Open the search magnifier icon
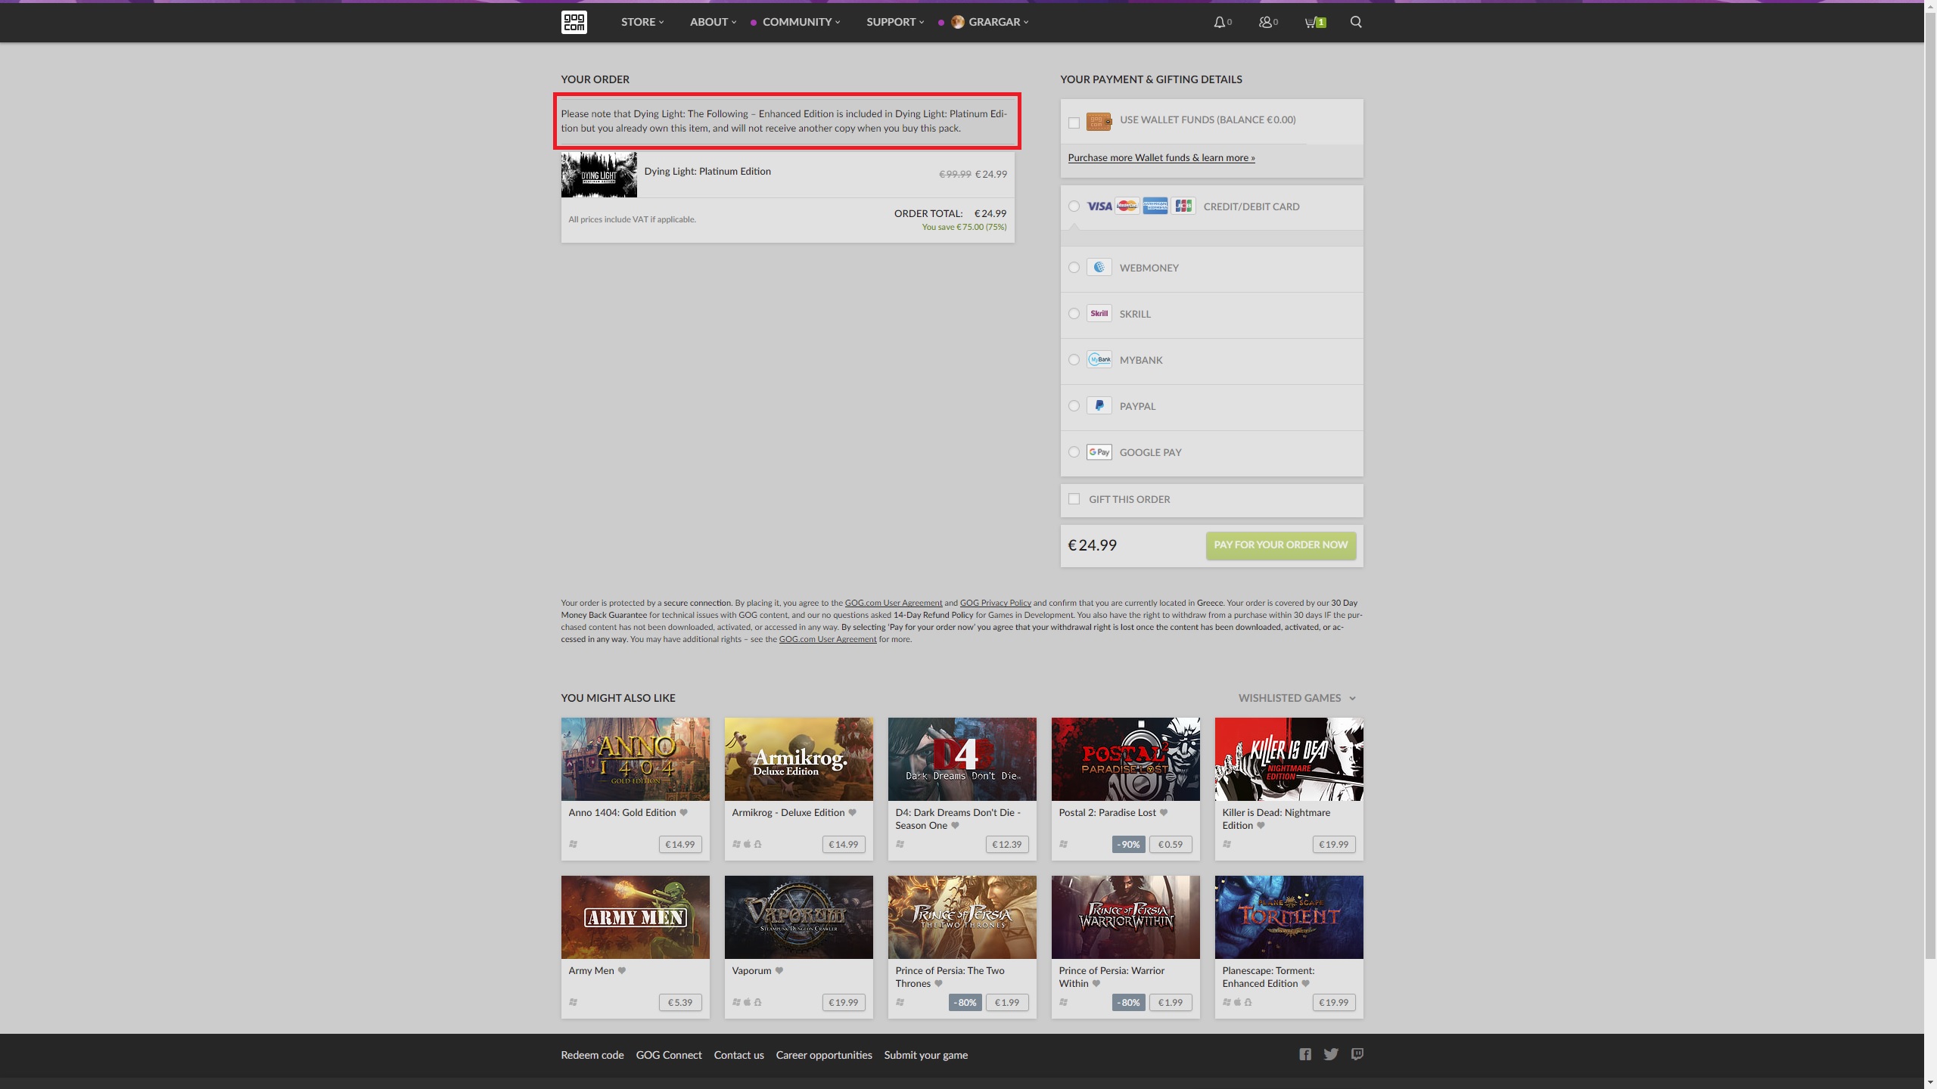The height and width of the screenshot is (1089, 1937). (1356, 22)
